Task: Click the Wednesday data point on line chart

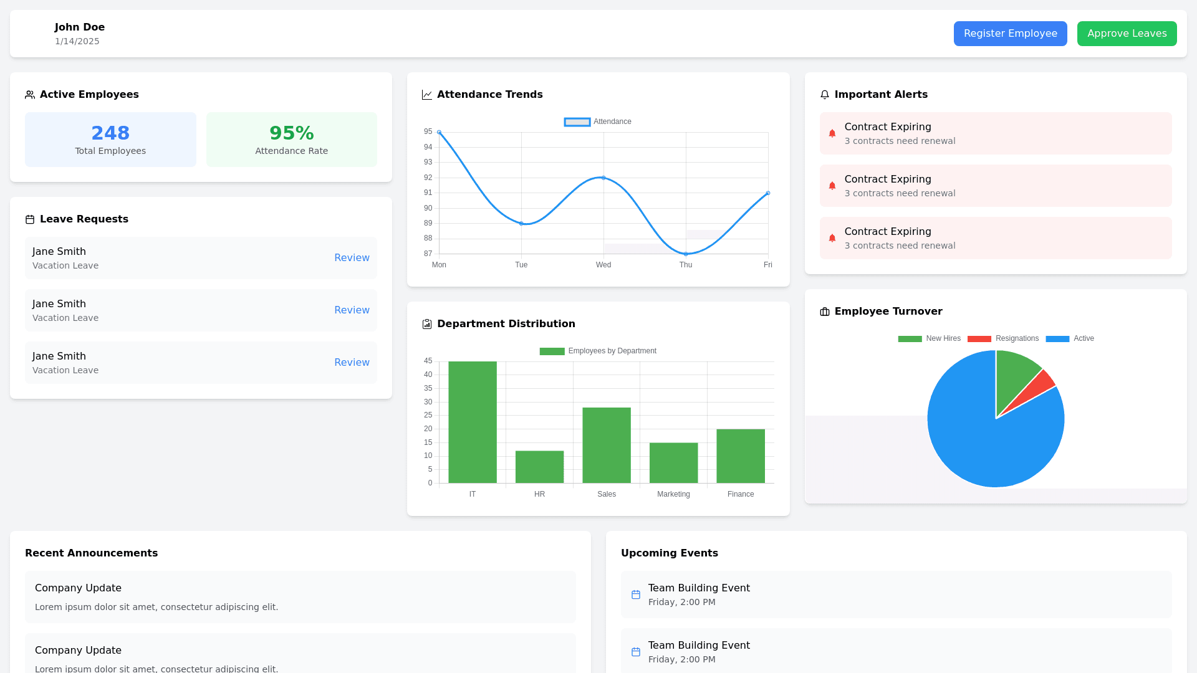Action: (x=603, y=178)
